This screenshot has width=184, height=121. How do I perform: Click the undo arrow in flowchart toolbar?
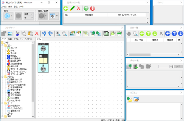[x=44, y=34]
